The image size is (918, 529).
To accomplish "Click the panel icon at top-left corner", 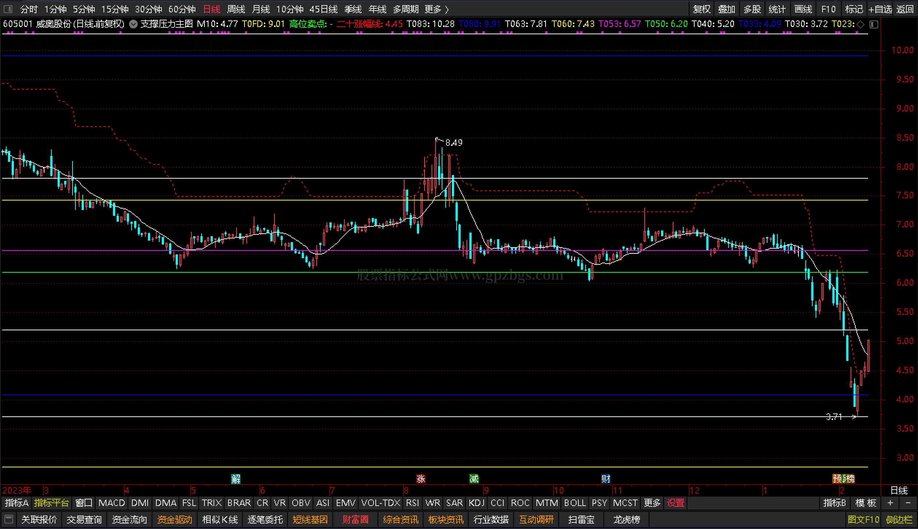I will pos(8,9).
